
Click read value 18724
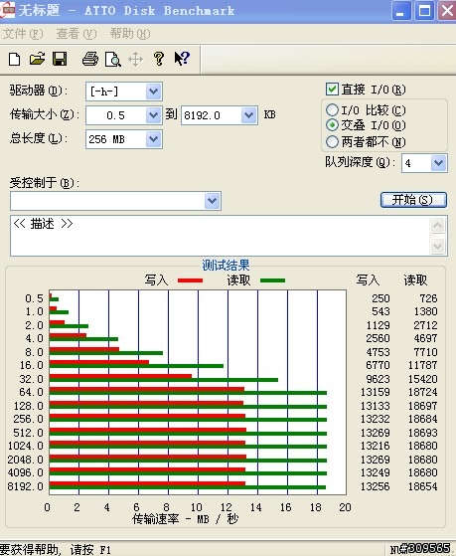coord(422,392)
